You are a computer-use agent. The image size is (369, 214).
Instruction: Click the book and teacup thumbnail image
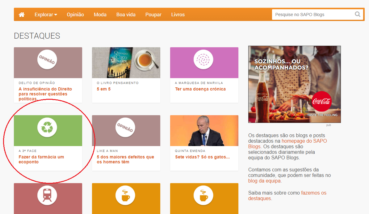(126, 62)
